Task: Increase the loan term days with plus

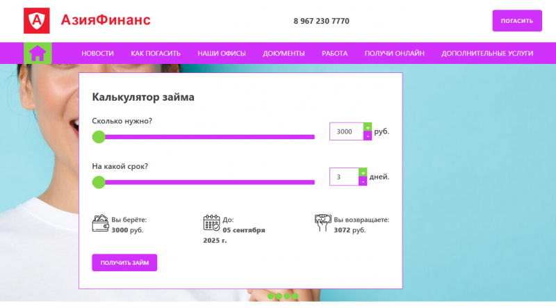Action: point(362,172)
